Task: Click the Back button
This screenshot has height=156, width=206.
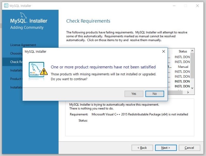Action: point(142,148)
